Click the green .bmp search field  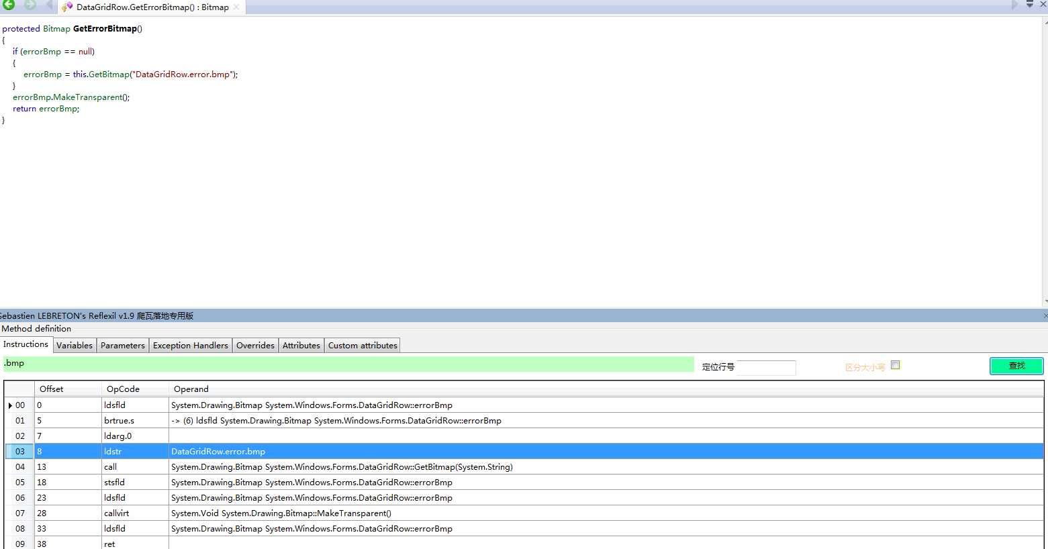click(x=348, y=364)
